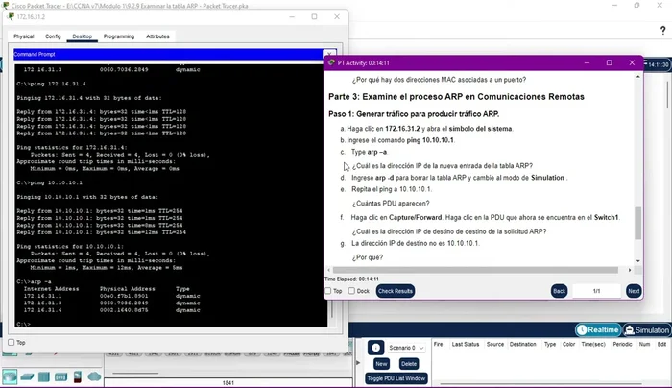Select the Connections category icon
The width and height of the screenshot is (672, 388).
pyautogui.click(x=60, y=376)
